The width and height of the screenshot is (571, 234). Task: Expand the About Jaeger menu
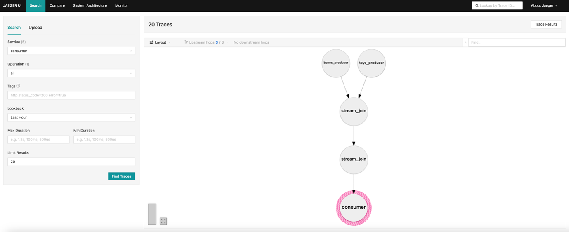544,5
